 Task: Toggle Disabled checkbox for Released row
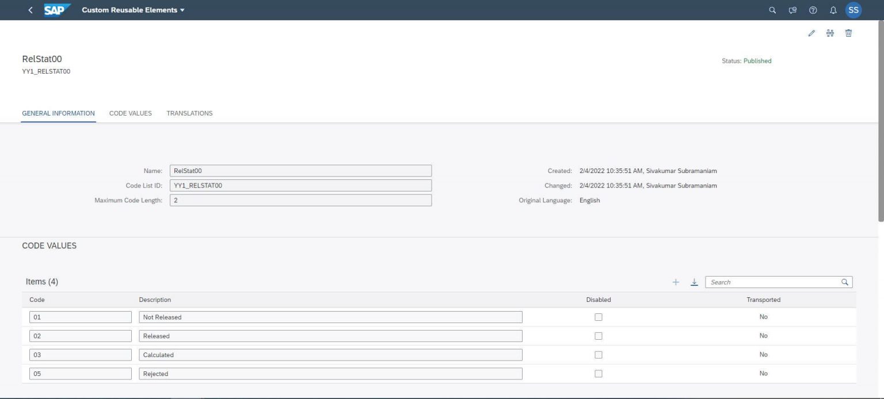(599, 336)
